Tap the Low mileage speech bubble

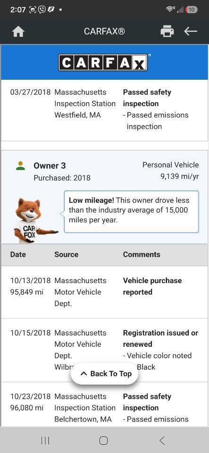131,211
